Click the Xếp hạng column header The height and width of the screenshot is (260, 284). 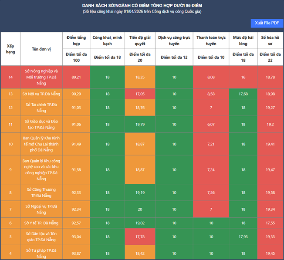click(10, 49)
